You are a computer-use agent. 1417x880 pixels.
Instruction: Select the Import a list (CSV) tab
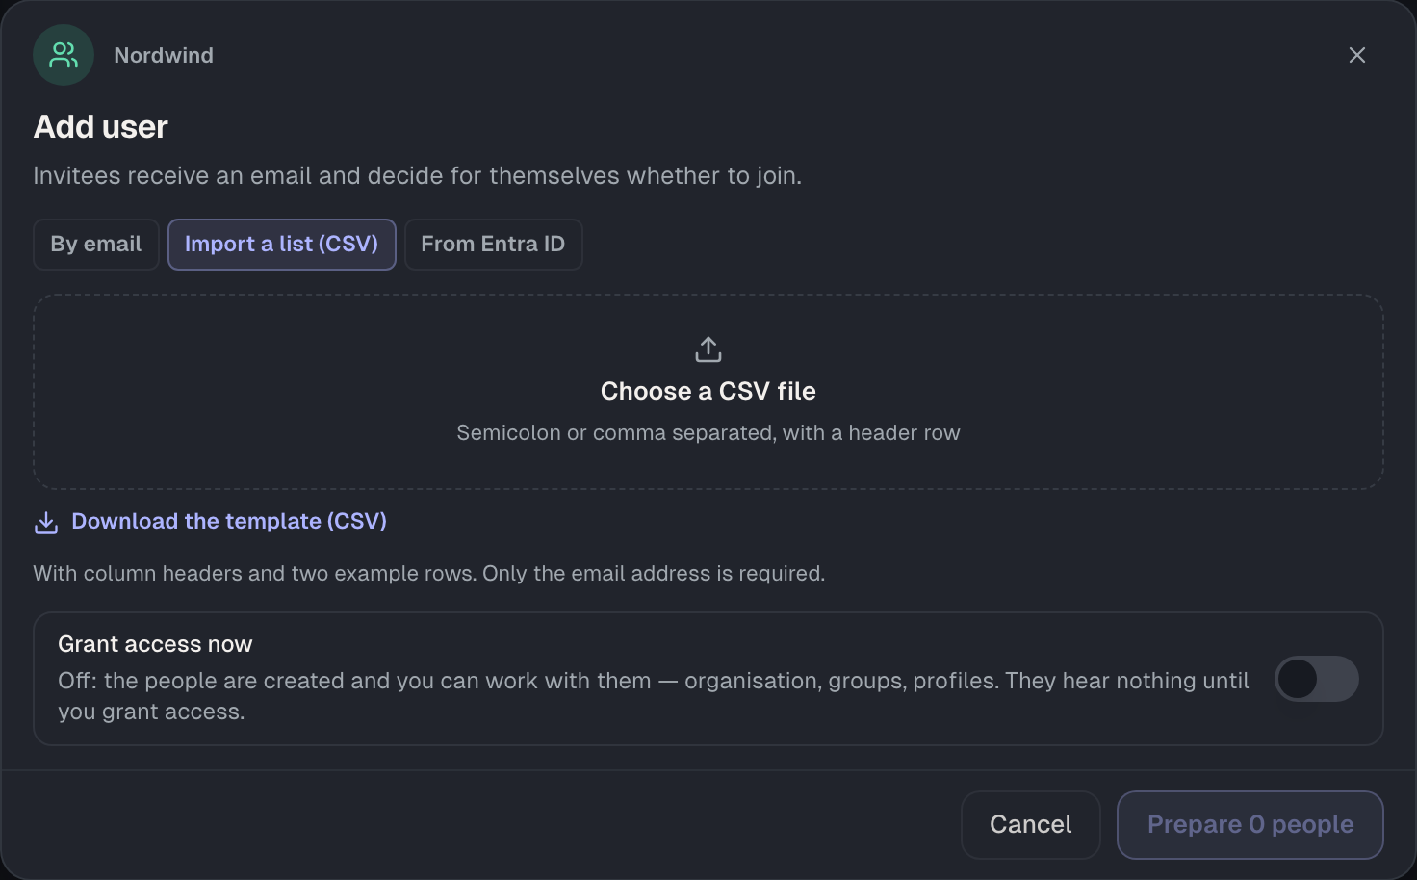(x=282, y=245)
